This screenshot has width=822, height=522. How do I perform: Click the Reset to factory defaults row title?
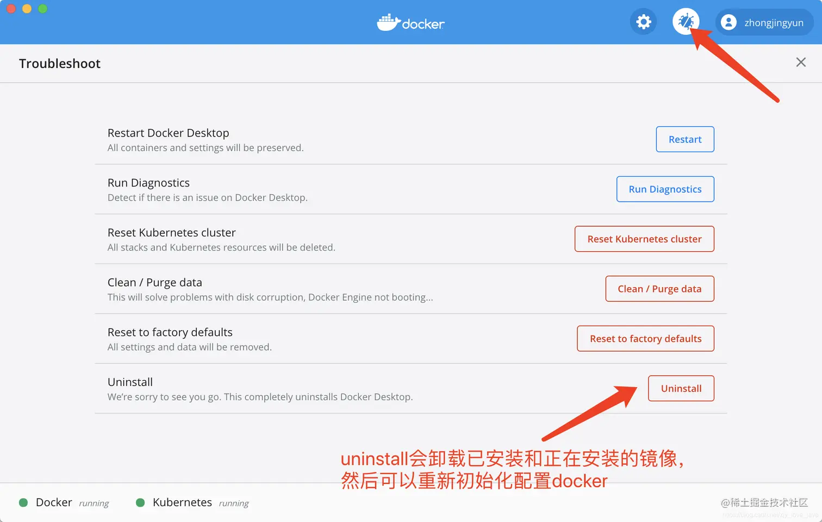tap(170, 332)
